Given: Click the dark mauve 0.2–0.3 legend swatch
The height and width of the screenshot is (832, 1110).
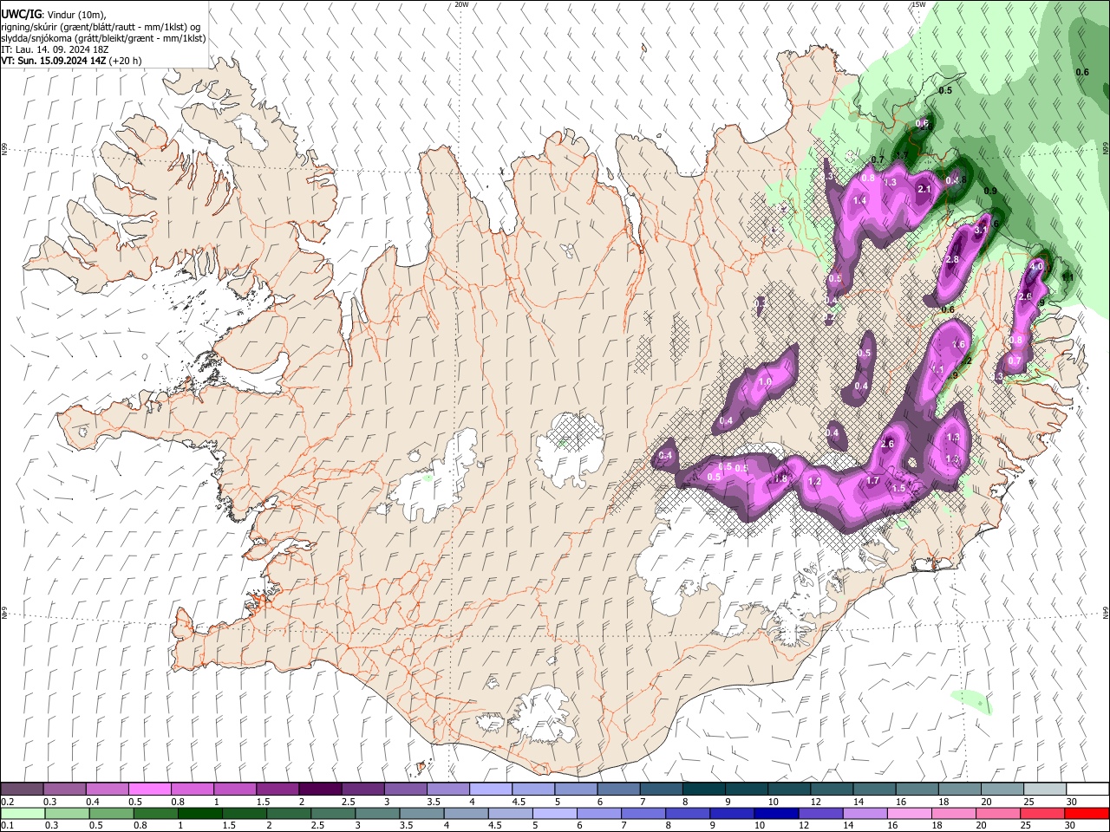Looking at the screenshot, I should pos(23,790).
